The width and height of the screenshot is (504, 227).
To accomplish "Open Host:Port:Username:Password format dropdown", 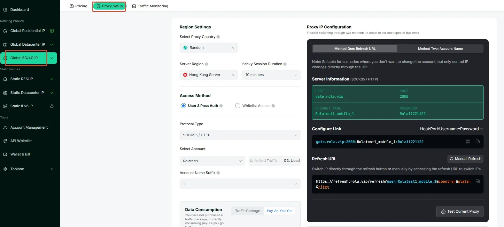I will pos(451,129).
